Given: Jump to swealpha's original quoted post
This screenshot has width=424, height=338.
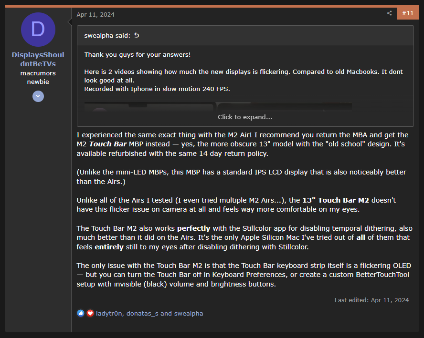Looking at the screenshot, I should point(107,36).
